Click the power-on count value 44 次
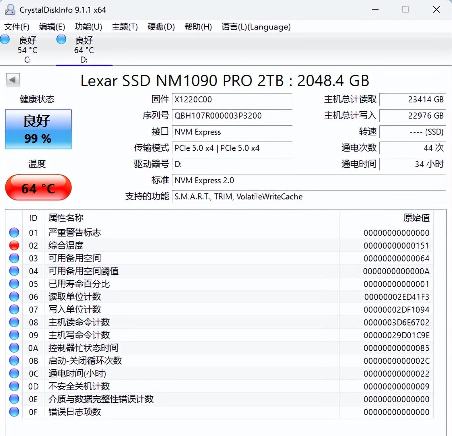 (x=413, y=148)
